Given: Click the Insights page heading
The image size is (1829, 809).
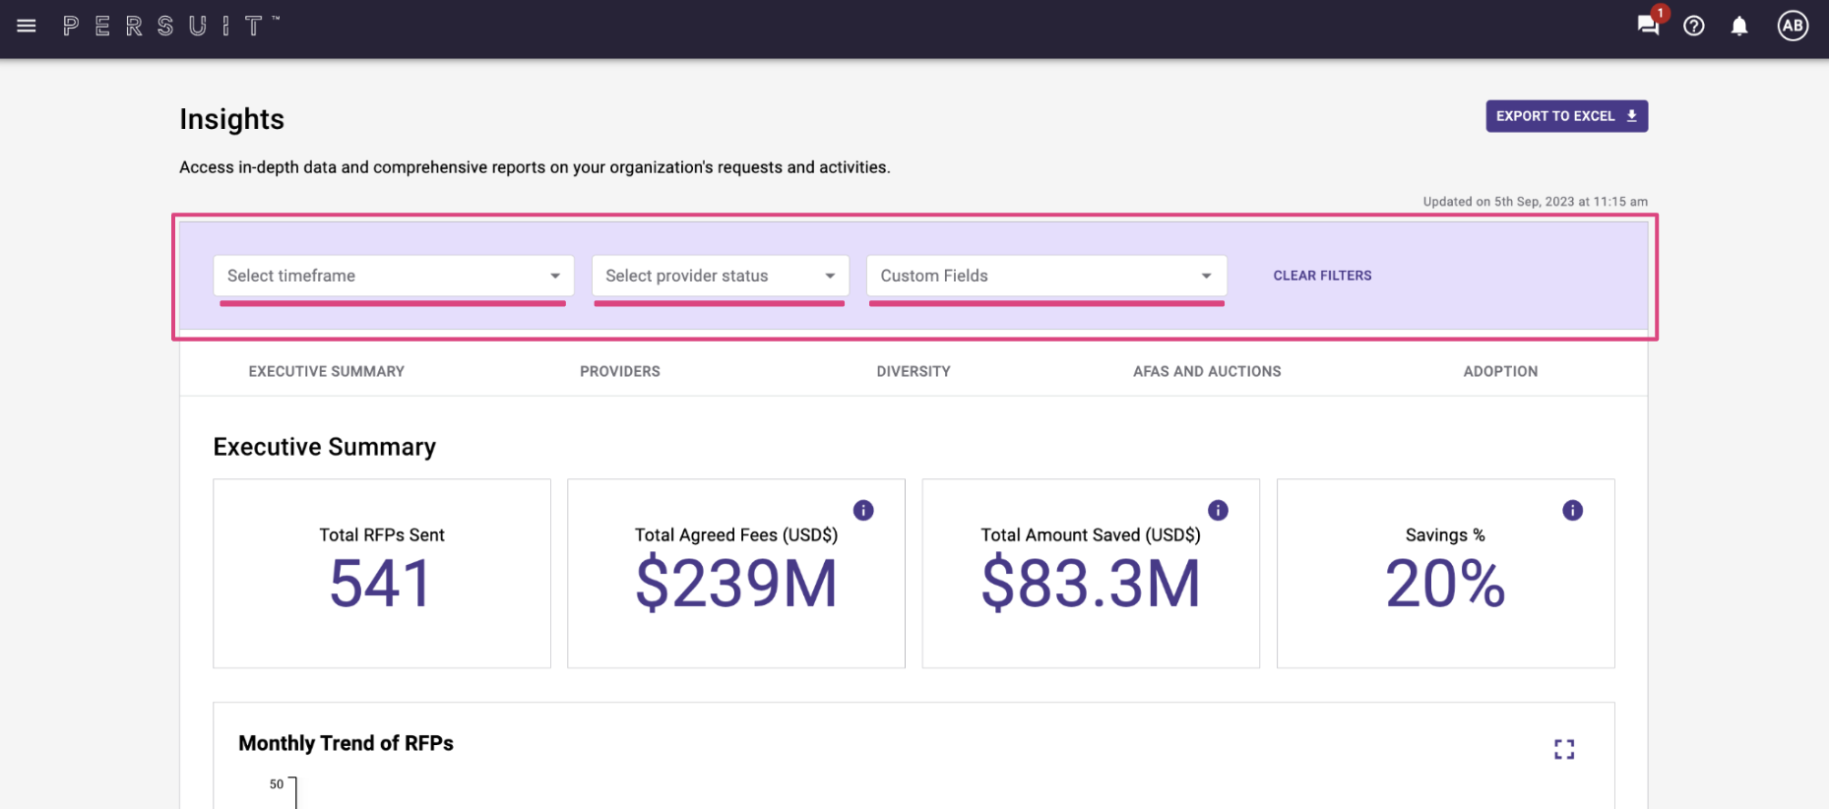Looking at the screenshot, I should coord(231,119).
